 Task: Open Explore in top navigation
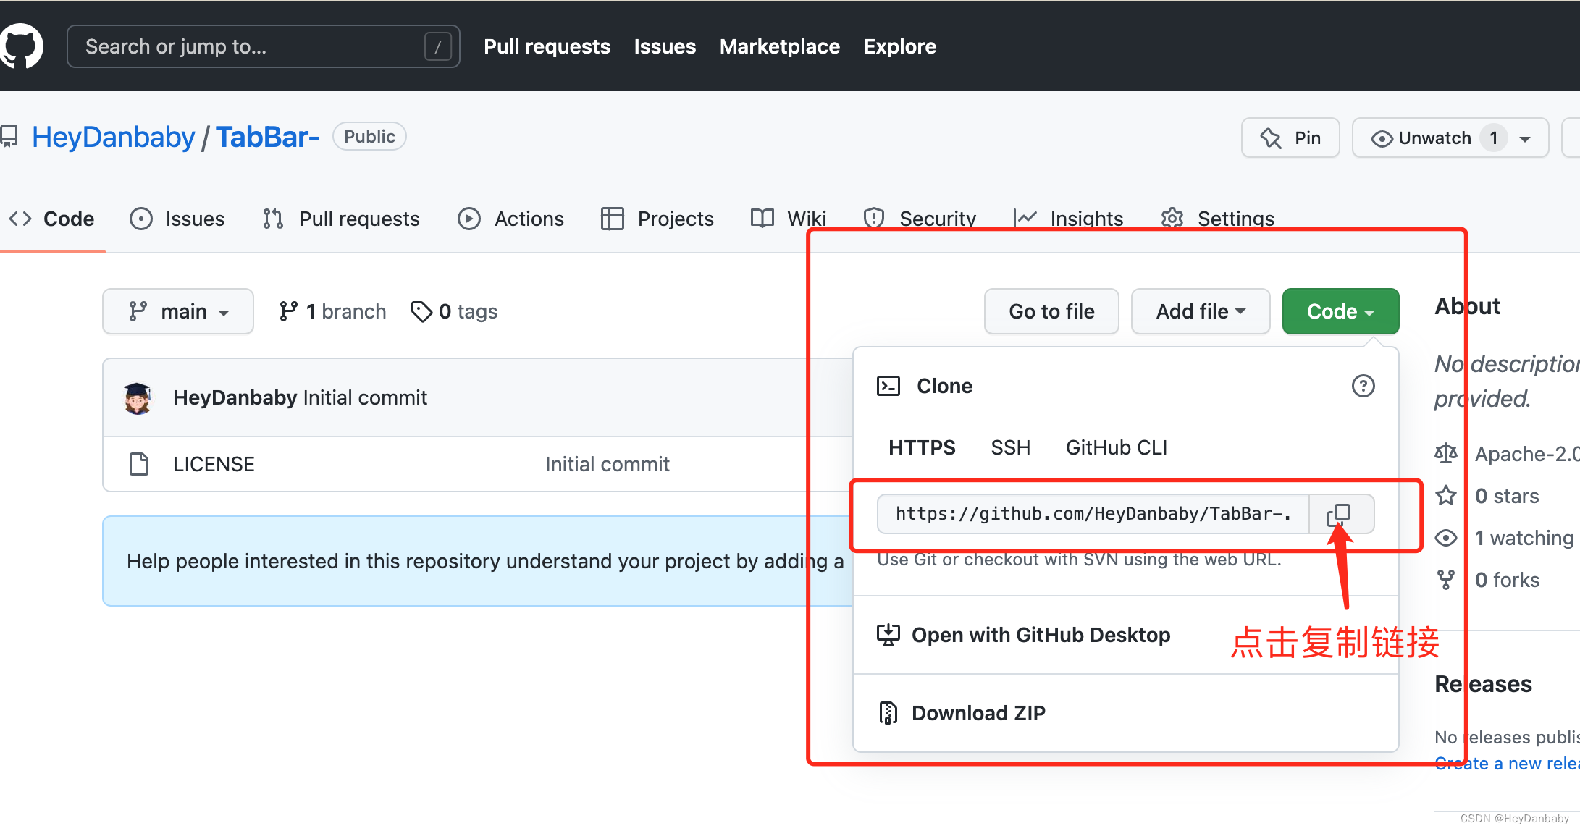[899, 46]
